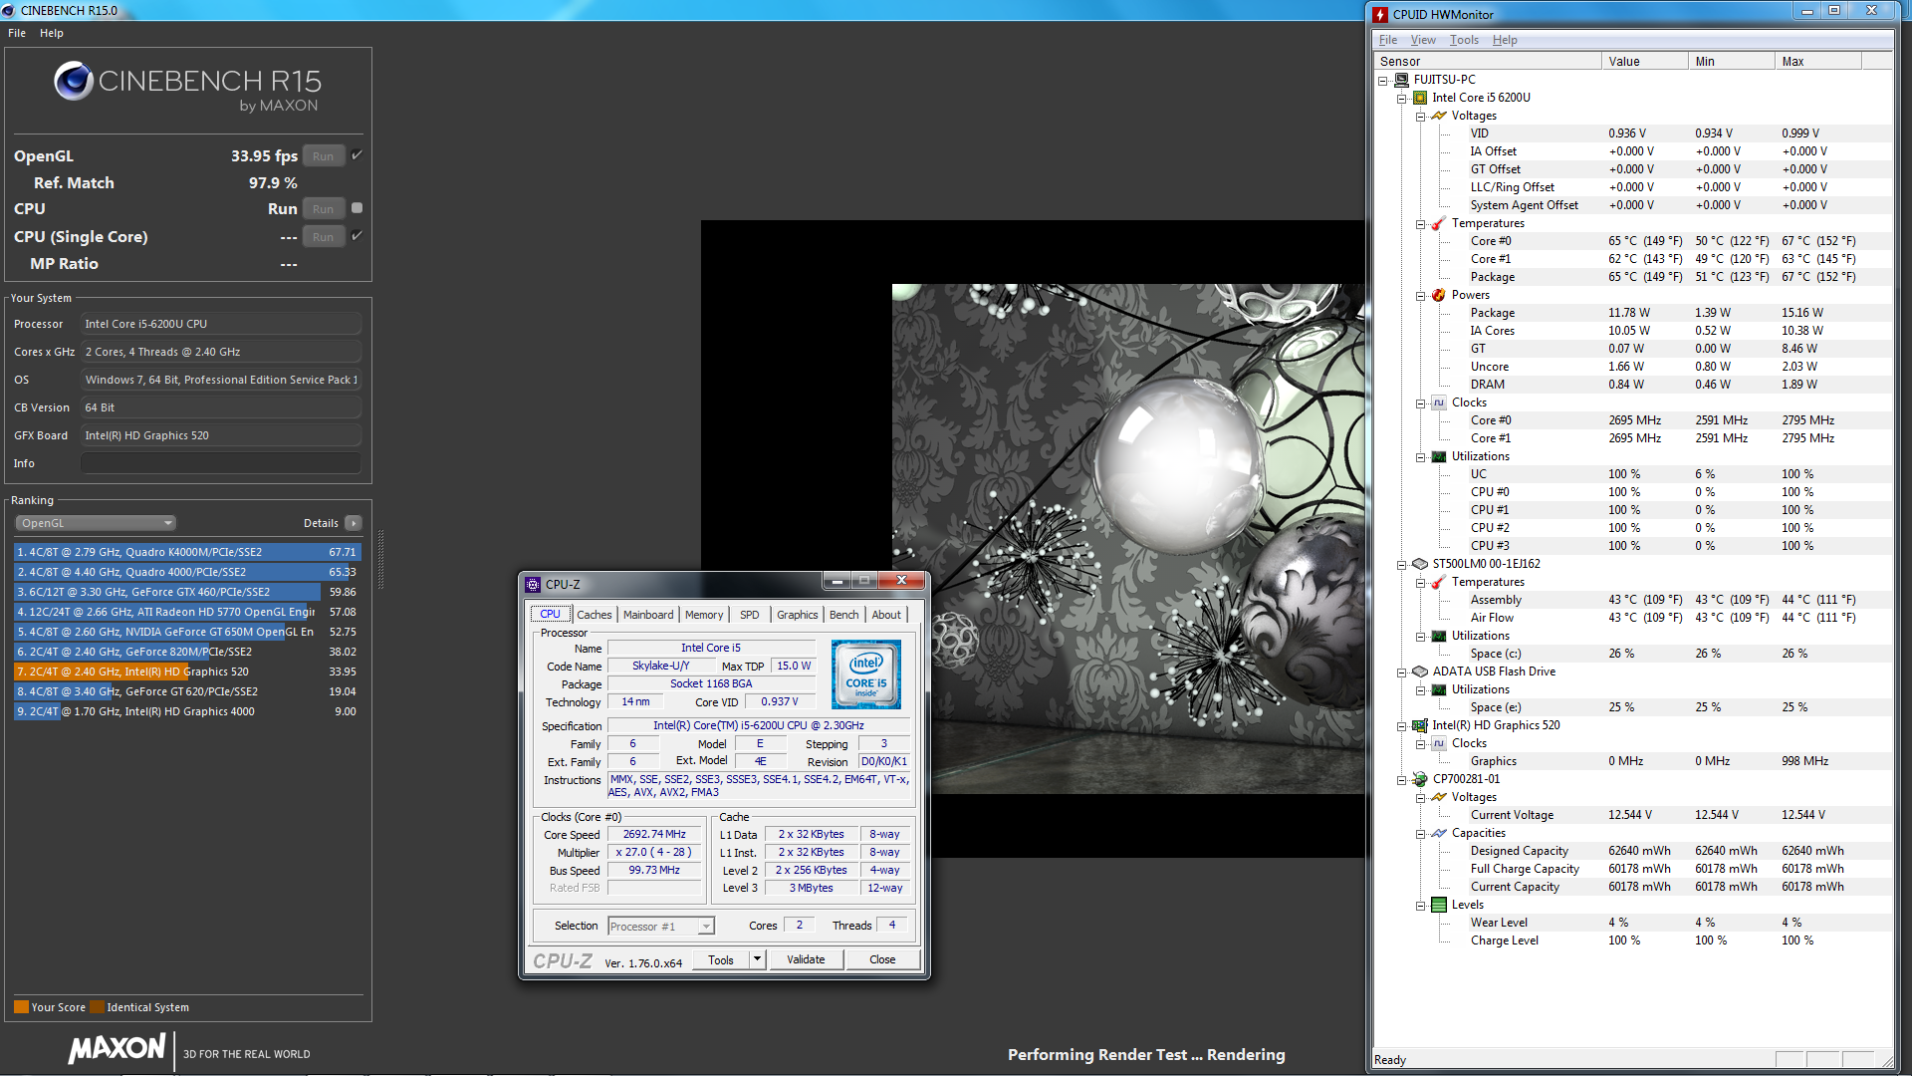Click the graphics Clocks waveform icon

click(x=1439, y=743)
